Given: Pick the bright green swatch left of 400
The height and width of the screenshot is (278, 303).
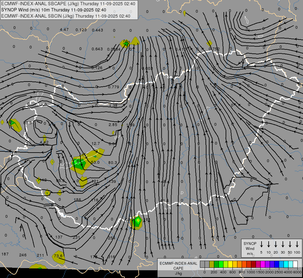Looking at the screenshot, I should 221,264.
